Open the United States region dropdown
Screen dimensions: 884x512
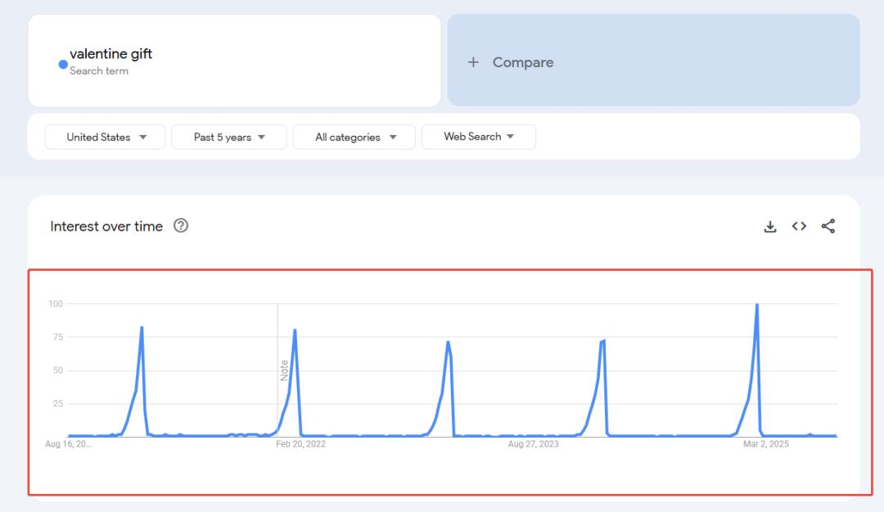pos(105,137)
